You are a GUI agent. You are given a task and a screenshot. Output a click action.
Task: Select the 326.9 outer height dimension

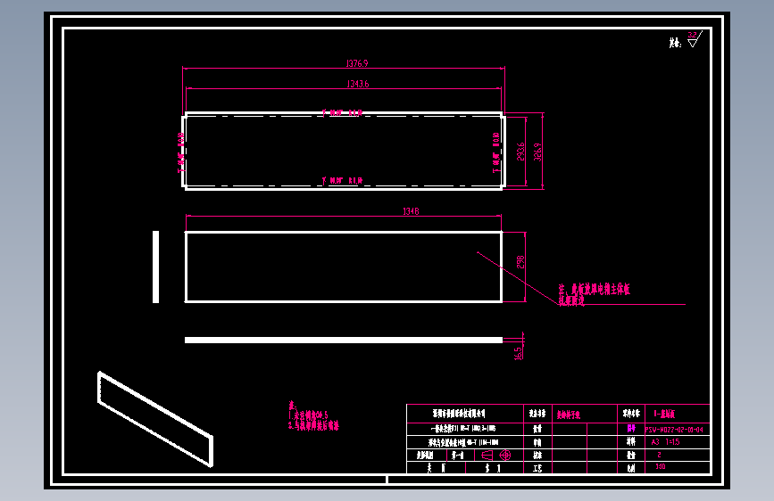click(537, 152)
